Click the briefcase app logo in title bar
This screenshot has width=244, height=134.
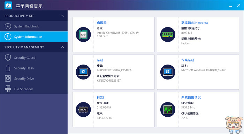click(8, 6)
